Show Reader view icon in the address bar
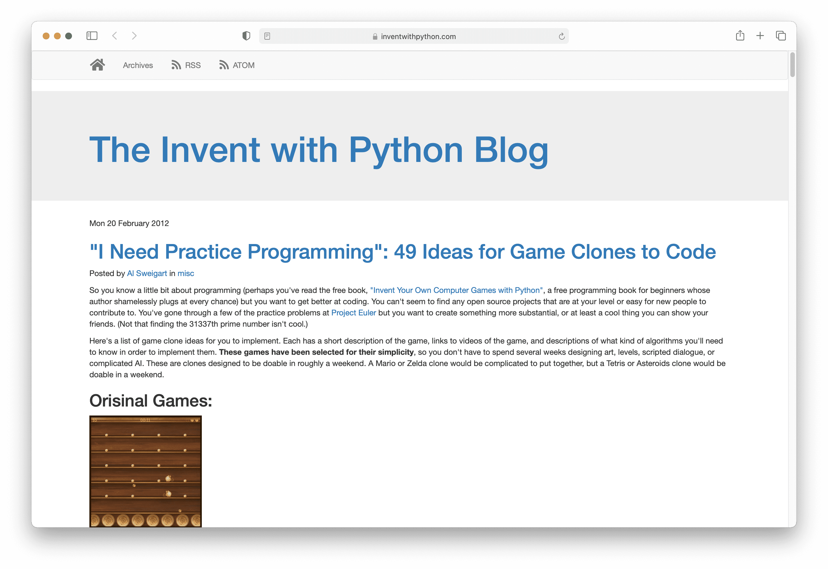828x569 pixels. tap(267, 36)
